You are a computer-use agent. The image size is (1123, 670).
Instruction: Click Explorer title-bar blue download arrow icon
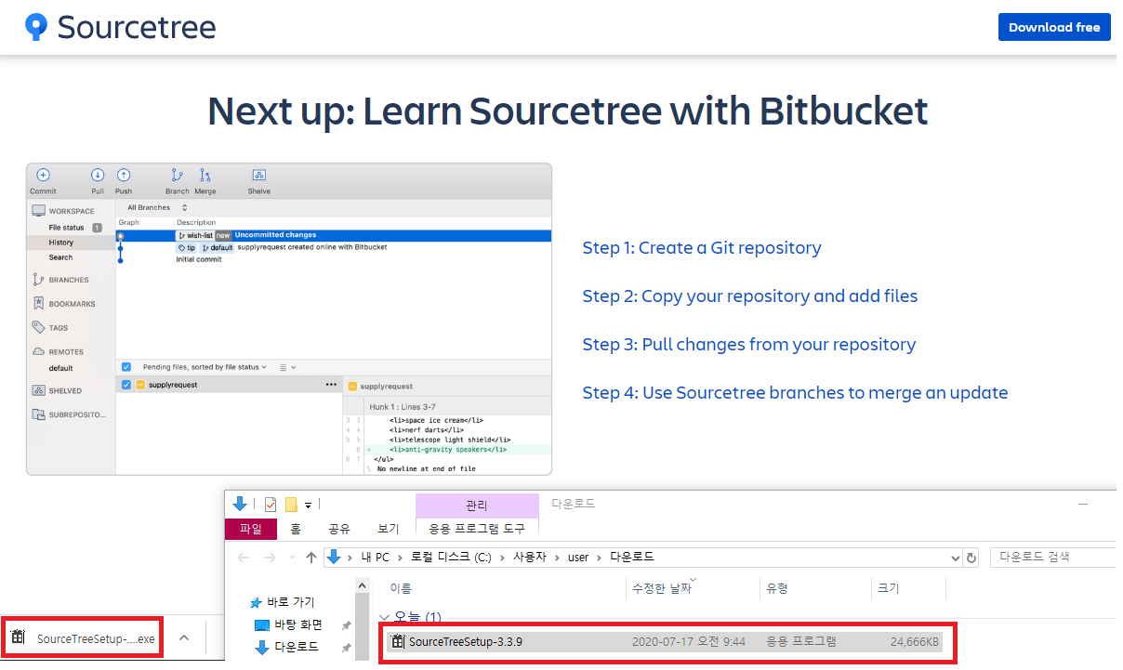click(x=240, y=504)
